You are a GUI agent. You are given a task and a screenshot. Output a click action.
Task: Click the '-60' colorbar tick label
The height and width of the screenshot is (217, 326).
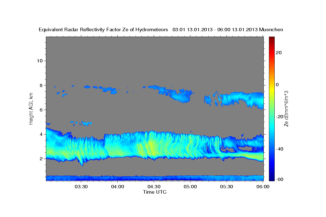point(279,179)
